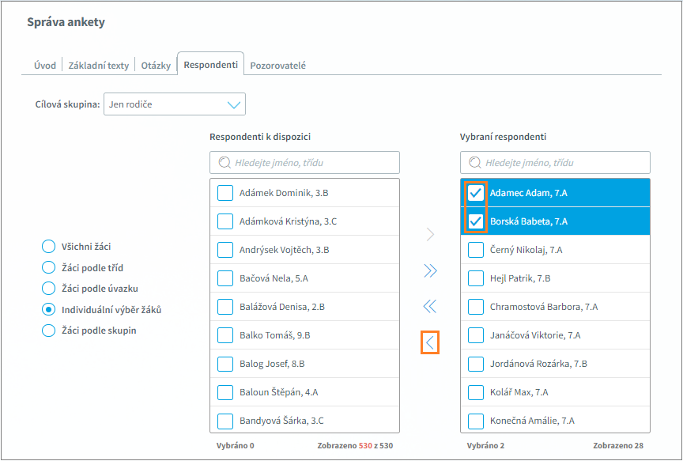Click the name Bačová Nela, 5.A
683x461 pixels.
(274, 278)
